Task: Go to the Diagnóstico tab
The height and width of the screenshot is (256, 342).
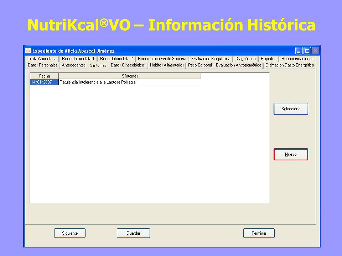Action: [x=245, y=59]
